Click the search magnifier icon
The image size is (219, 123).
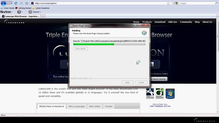(216, 3)
